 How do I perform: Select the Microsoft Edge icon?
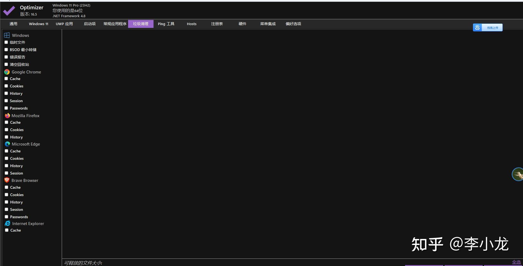pos(7,144)
